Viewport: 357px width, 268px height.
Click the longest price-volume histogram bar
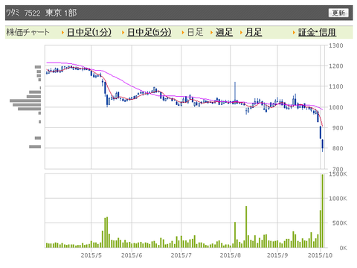tap(25, 100)
